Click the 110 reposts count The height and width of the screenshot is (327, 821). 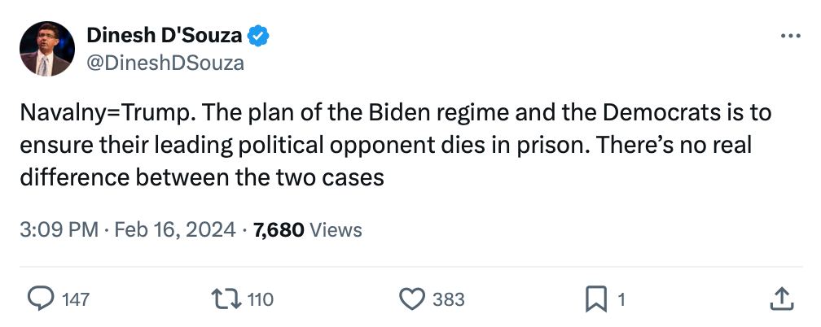tap(260, 299)
